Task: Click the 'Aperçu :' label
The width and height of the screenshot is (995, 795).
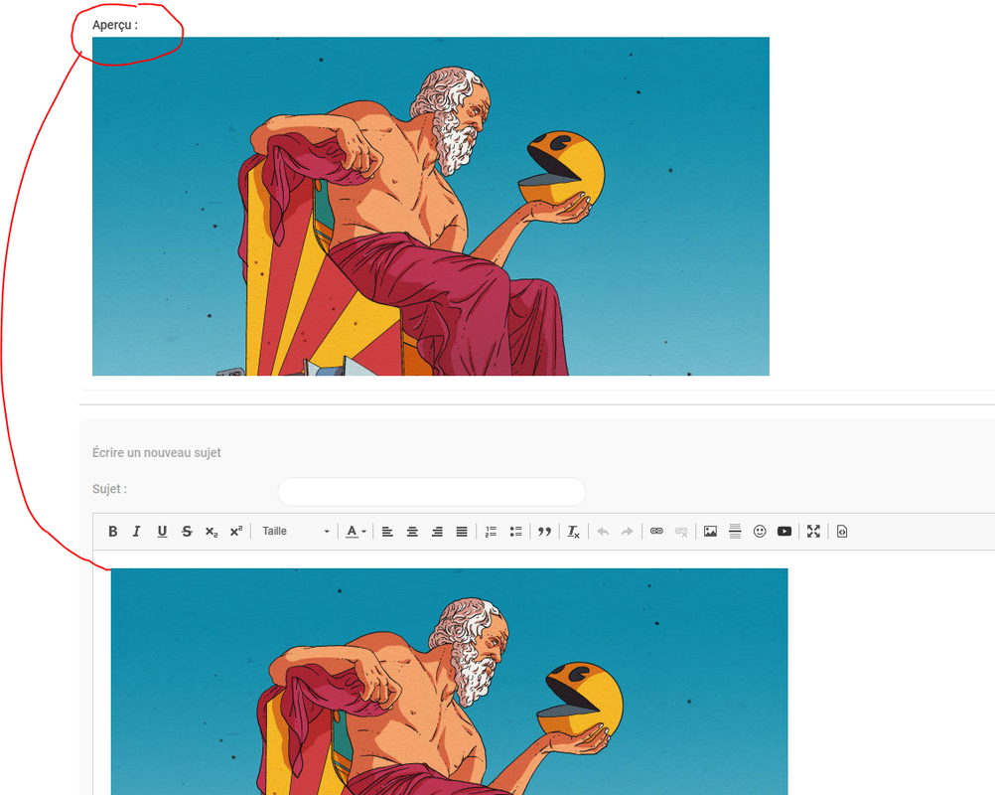Action: pyautogui.click(x=115, y=25)
